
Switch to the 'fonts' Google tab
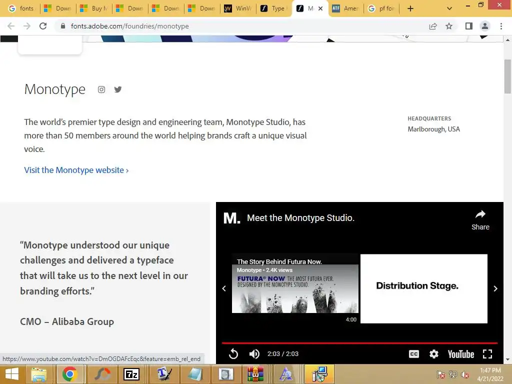pos(21,8)
